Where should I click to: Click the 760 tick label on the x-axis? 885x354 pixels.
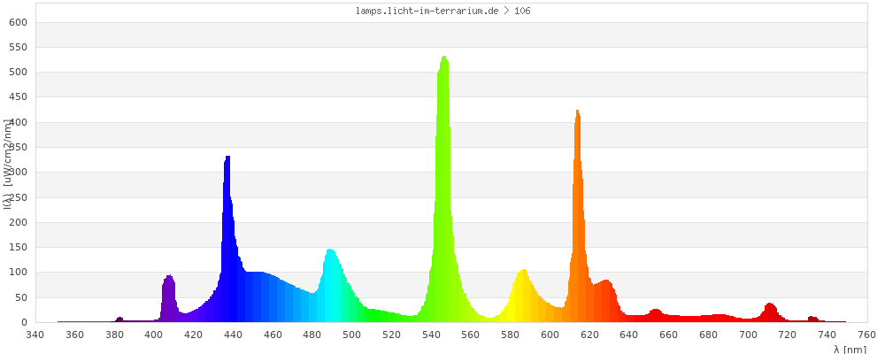[867, 335]
